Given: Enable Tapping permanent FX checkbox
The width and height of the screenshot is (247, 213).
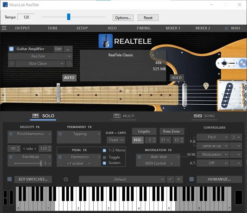Looking at the screenshot, I should (x=60, y=134).
